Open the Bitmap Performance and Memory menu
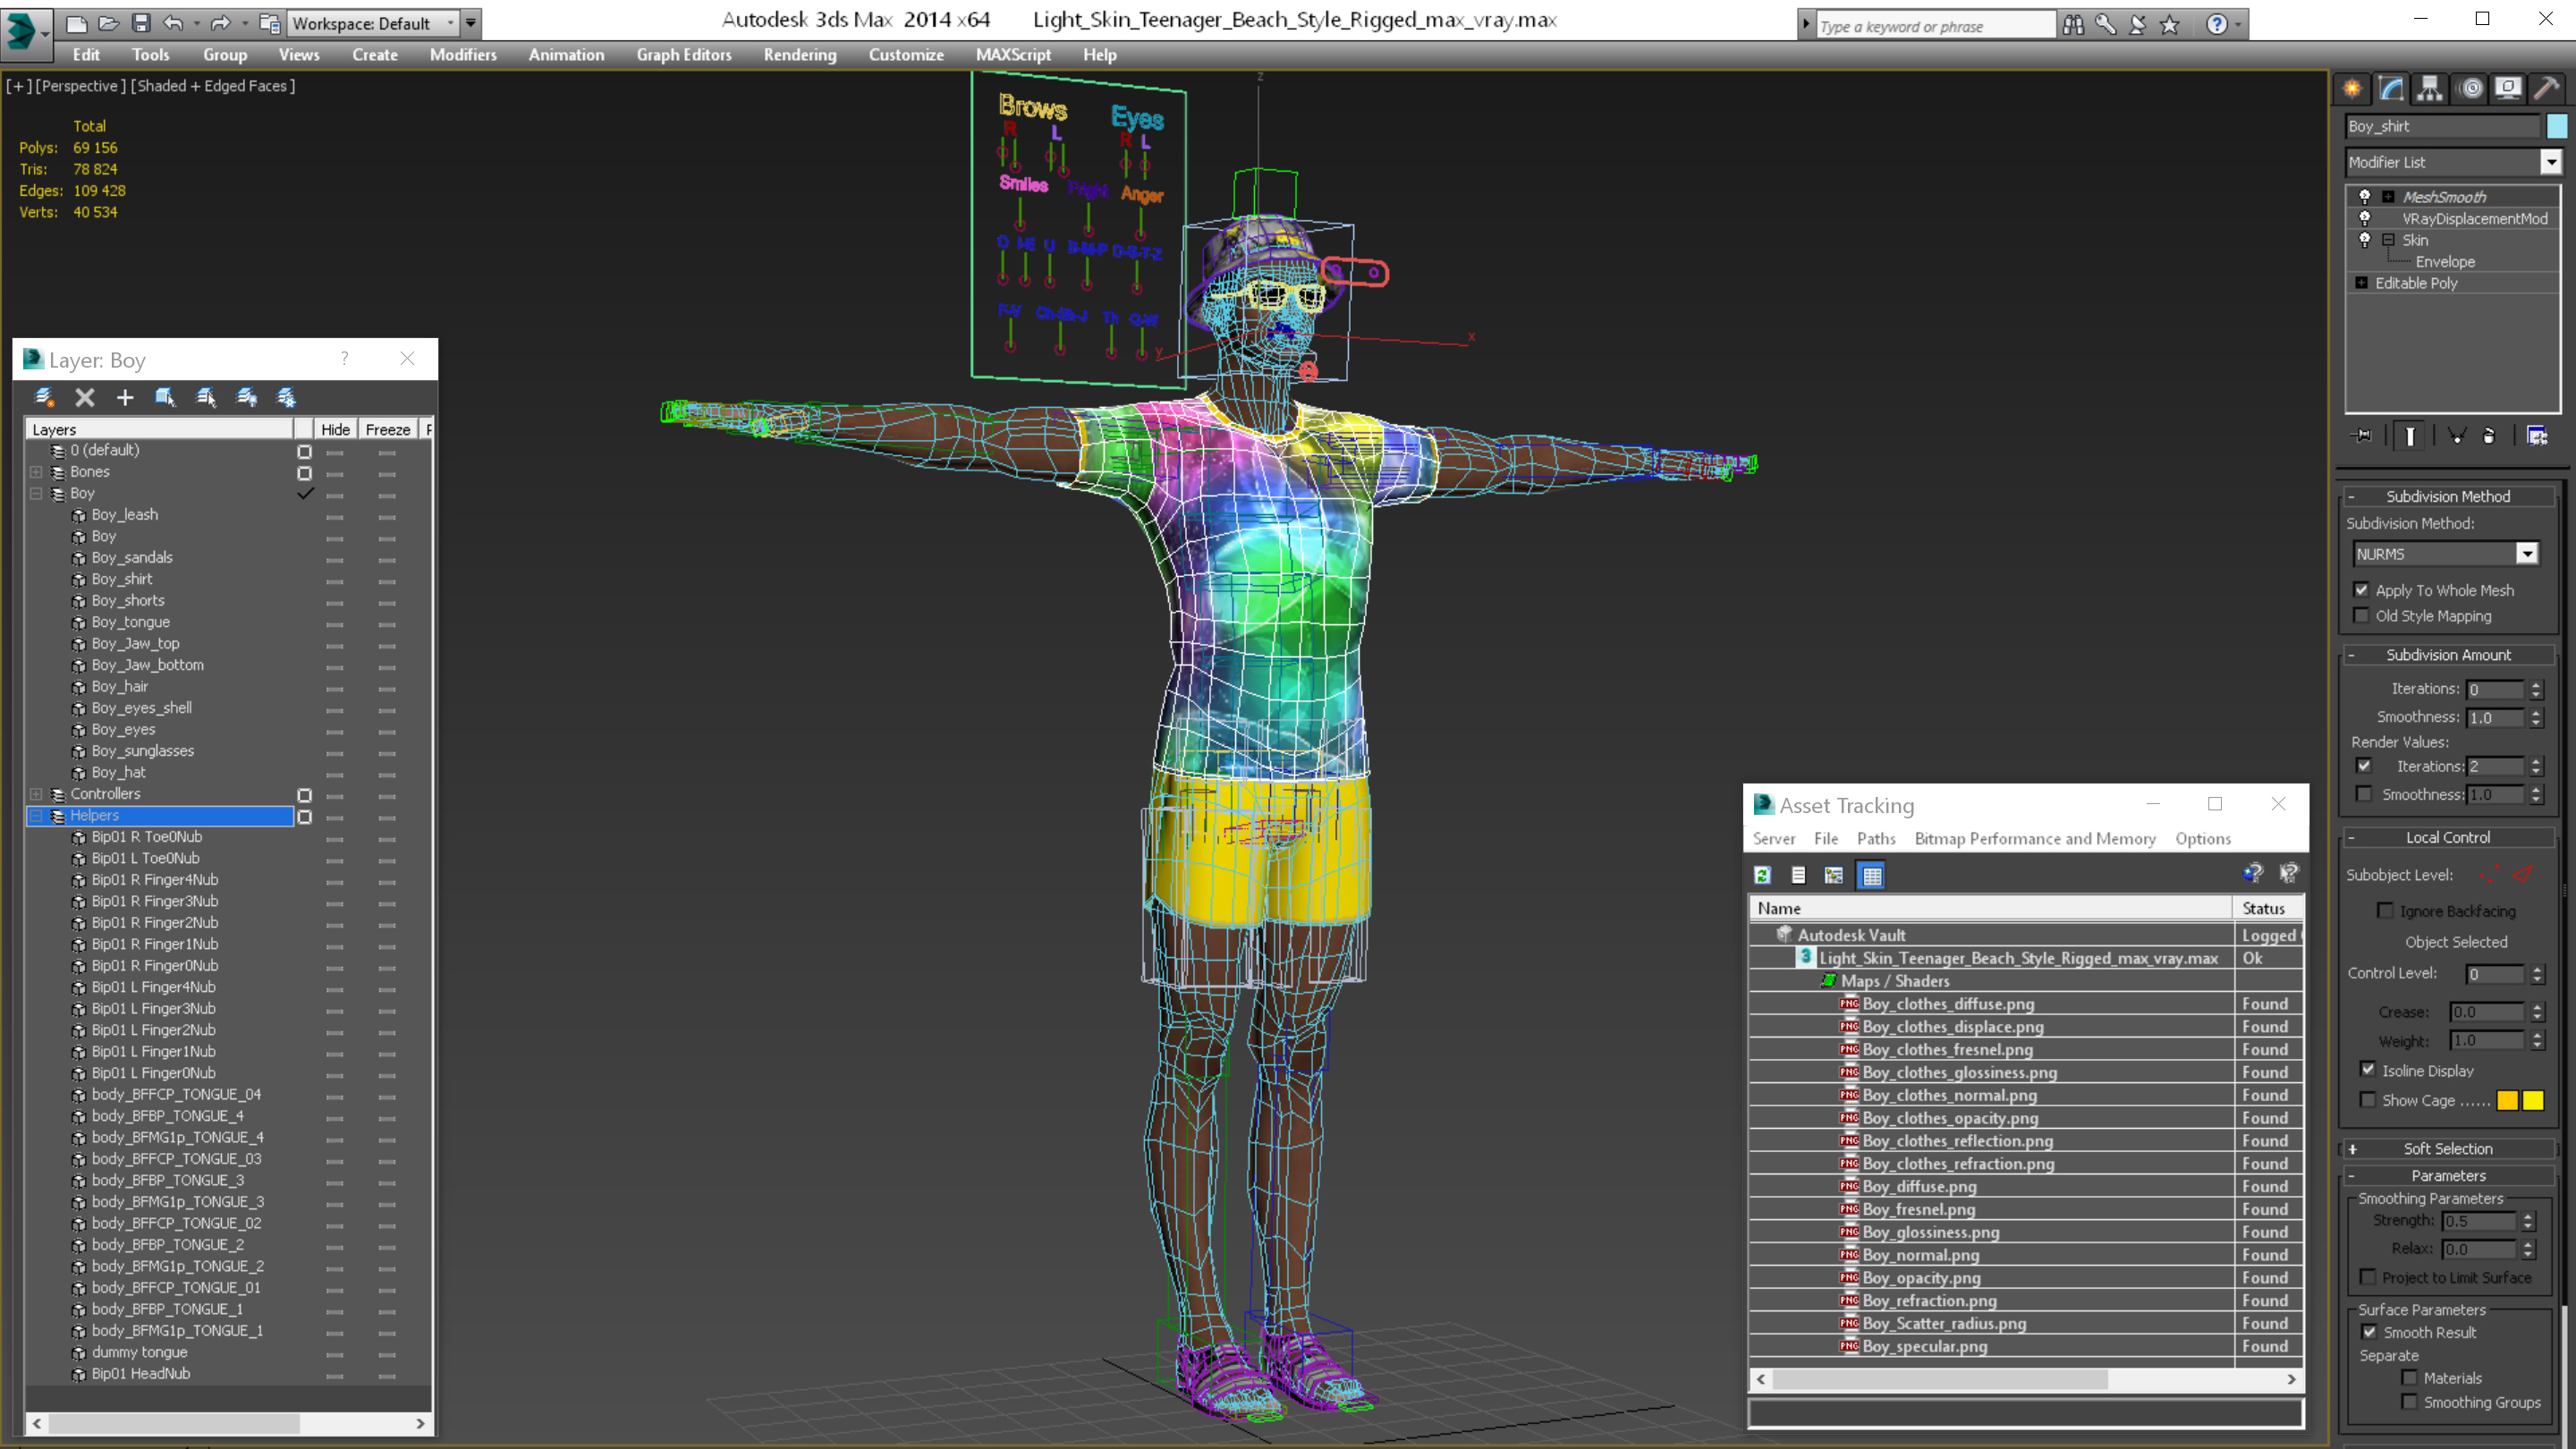 (2034, 839)
